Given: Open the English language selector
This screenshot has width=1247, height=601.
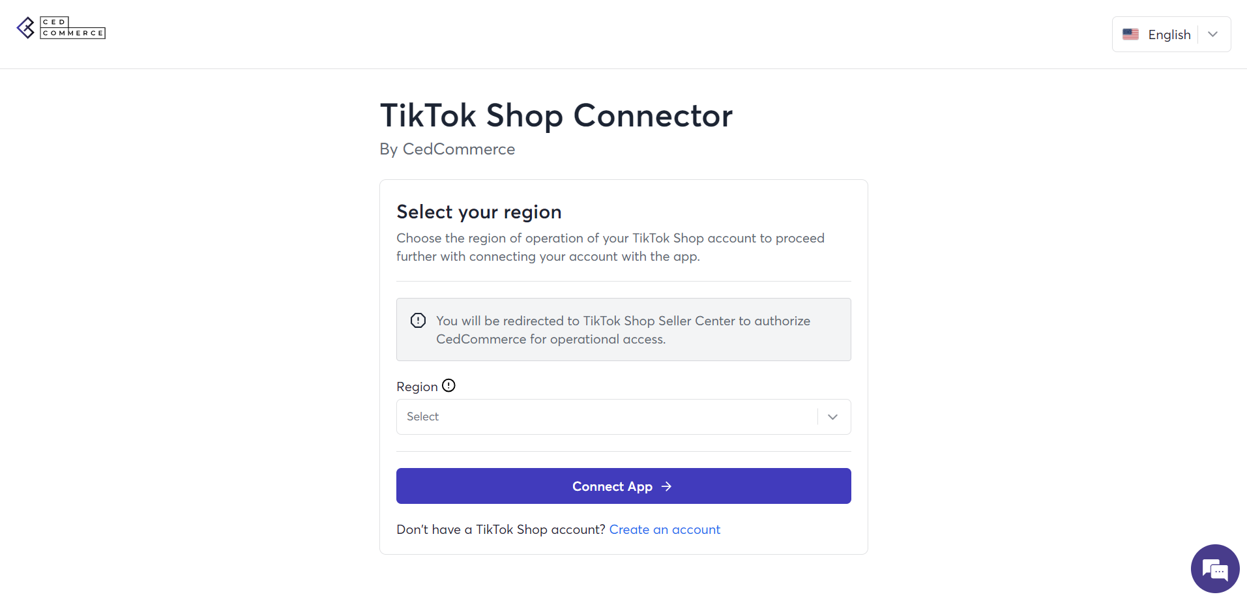Looking at the screenshot, I should point(1171,34).
